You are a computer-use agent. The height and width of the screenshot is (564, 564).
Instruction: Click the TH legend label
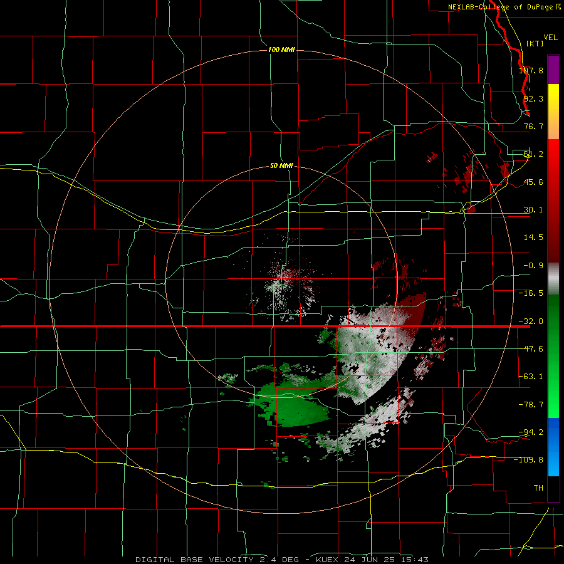tap(538, 488)
